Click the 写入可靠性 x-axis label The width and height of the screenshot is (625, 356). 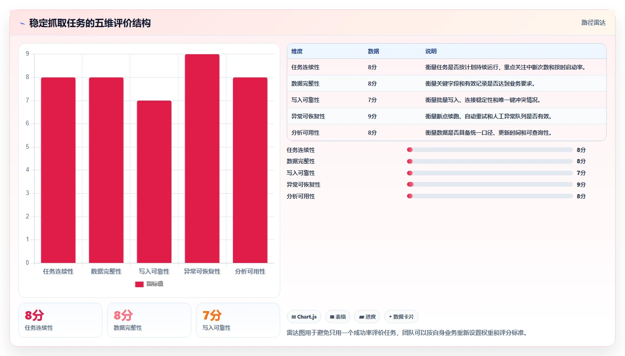154,271
